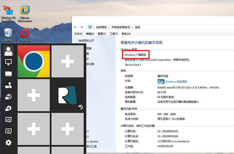This screenshot has height=154, width=234.
Task: Add tile in third-row slot under the Chrome column
Action: tap(34, 129)
